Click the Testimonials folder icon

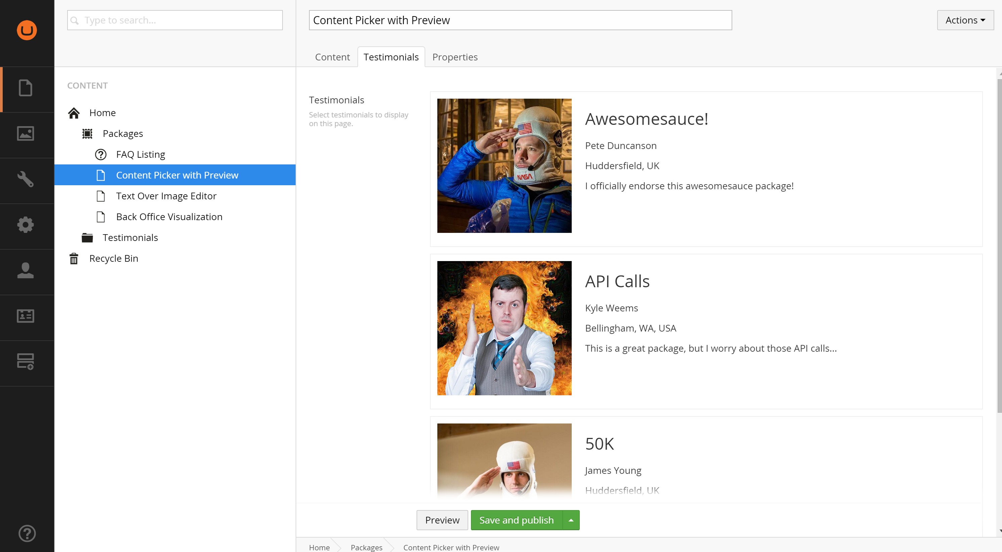point(87,238)
